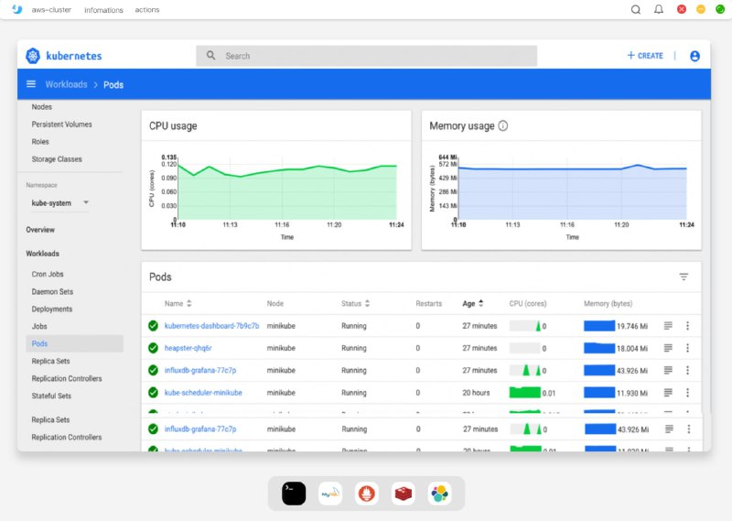Screen dimensions: 732x521
Task: Open the Pods filter icon
Action: point(684,277)
